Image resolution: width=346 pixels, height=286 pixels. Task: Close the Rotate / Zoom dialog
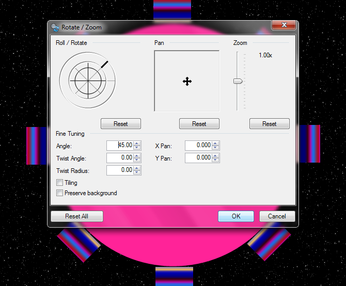click(x=284, y=25)
